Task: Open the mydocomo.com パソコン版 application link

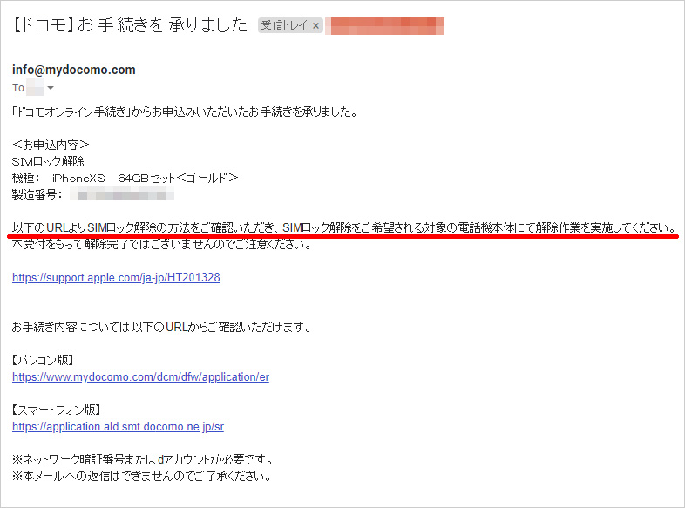Action: point(140,377)
